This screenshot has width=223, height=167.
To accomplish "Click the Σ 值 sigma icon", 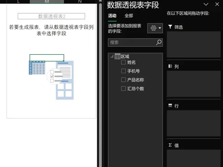I will (170, 145).
